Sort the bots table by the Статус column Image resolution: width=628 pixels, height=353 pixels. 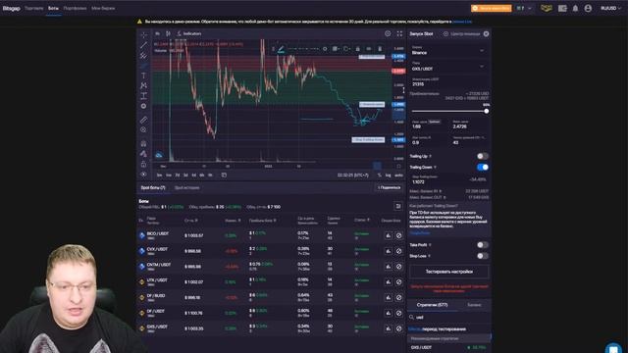(x=362, y=220)
